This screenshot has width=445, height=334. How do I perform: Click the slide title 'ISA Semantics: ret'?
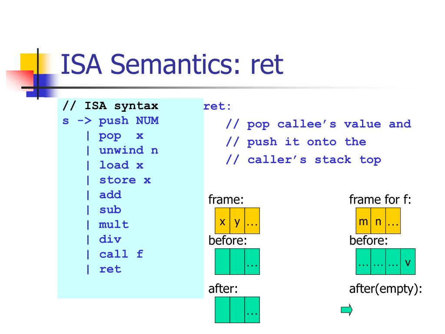[172, 64]
